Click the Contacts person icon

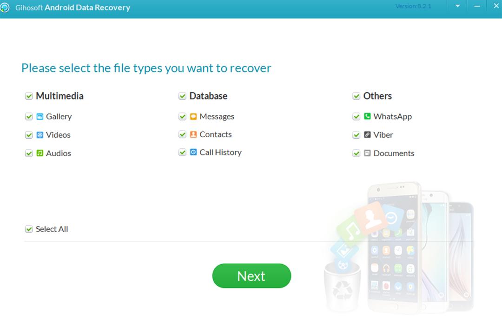click(x=193, y=134)
